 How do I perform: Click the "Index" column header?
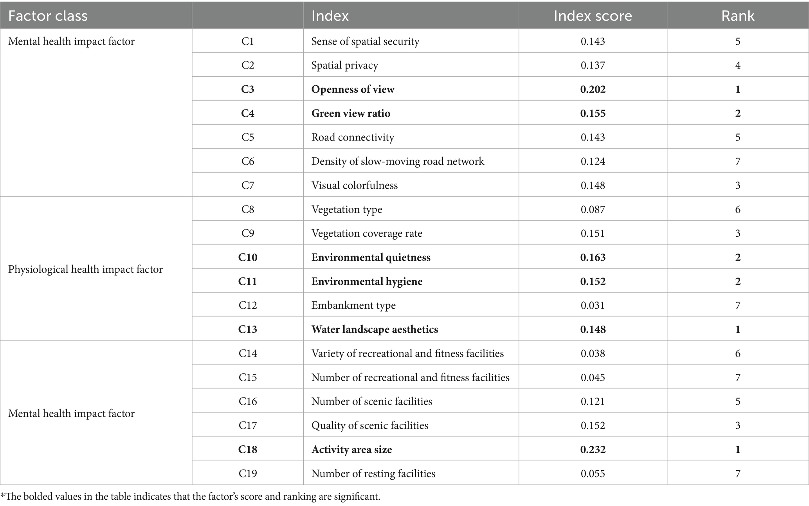[x=330, y=16]
